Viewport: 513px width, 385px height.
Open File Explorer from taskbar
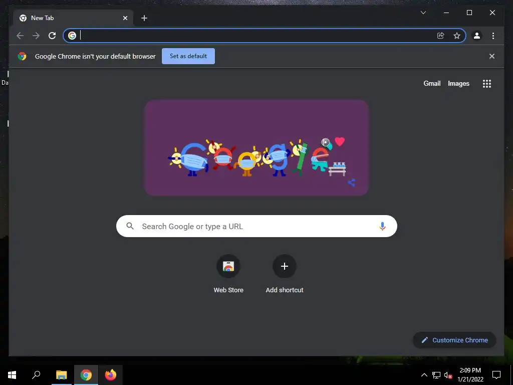click(x=62, y=375)
